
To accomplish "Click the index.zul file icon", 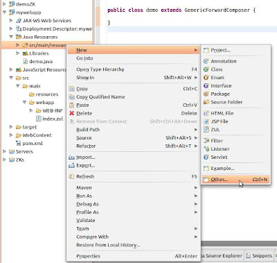I will click(x=39, y=119).
